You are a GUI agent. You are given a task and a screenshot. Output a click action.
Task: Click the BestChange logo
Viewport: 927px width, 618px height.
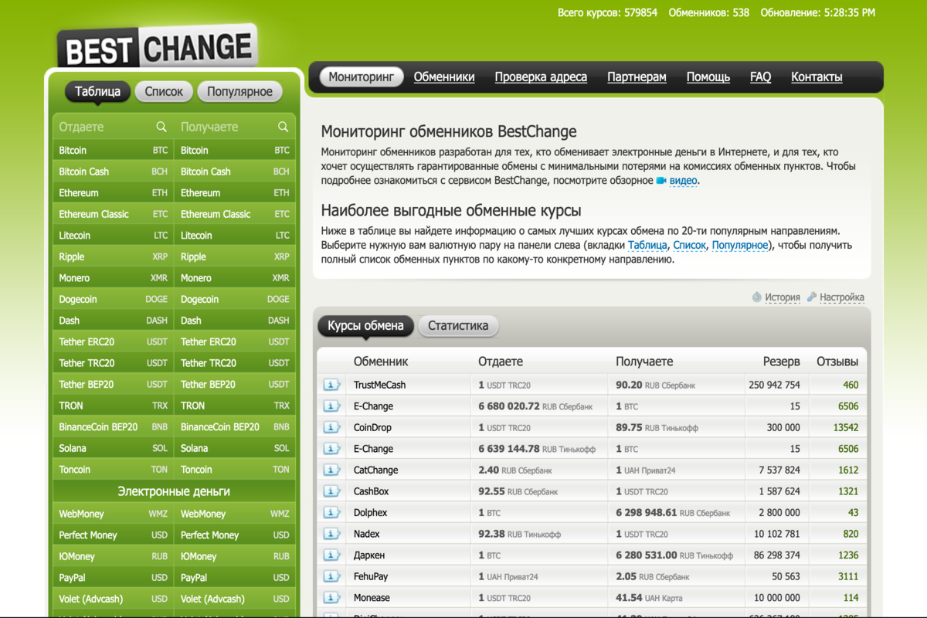click(158, 48)
